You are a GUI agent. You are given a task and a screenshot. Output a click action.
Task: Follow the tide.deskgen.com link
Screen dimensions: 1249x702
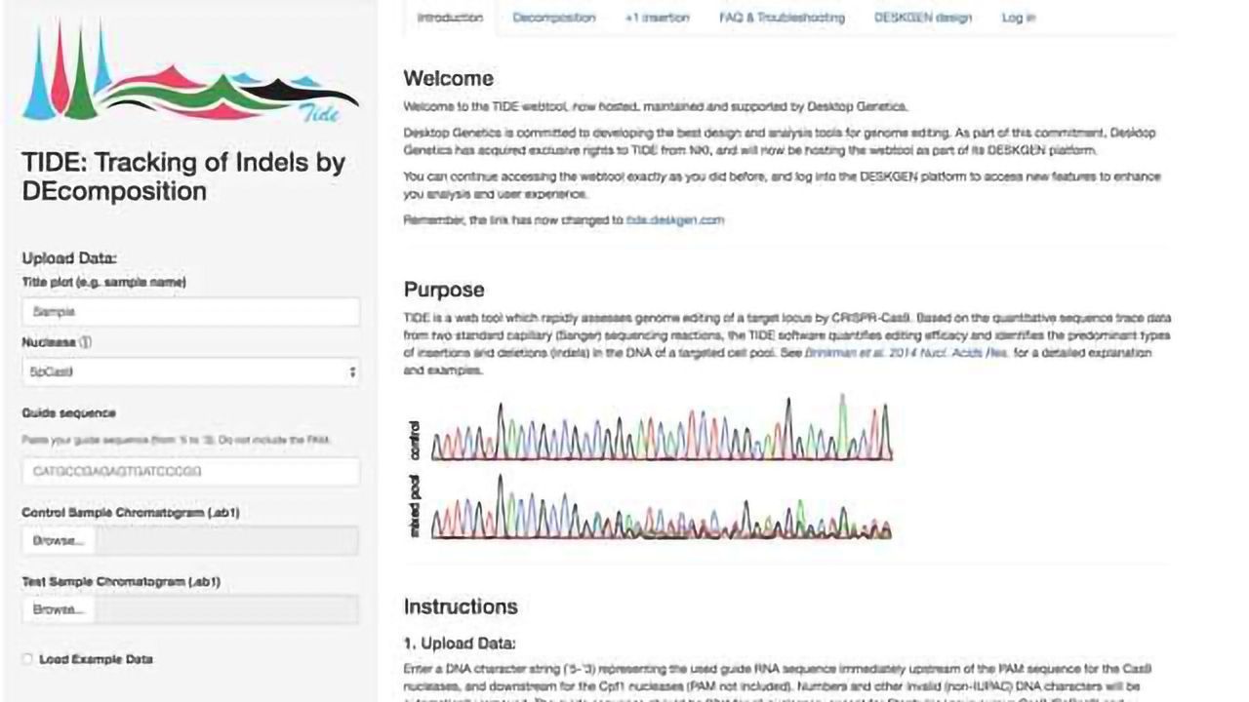(675, 220)
